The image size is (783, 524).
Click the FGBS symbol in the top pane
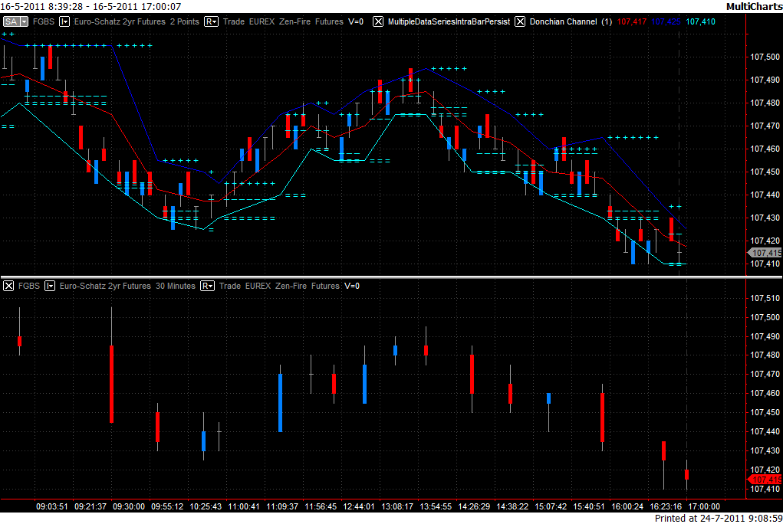click(44, 22)
